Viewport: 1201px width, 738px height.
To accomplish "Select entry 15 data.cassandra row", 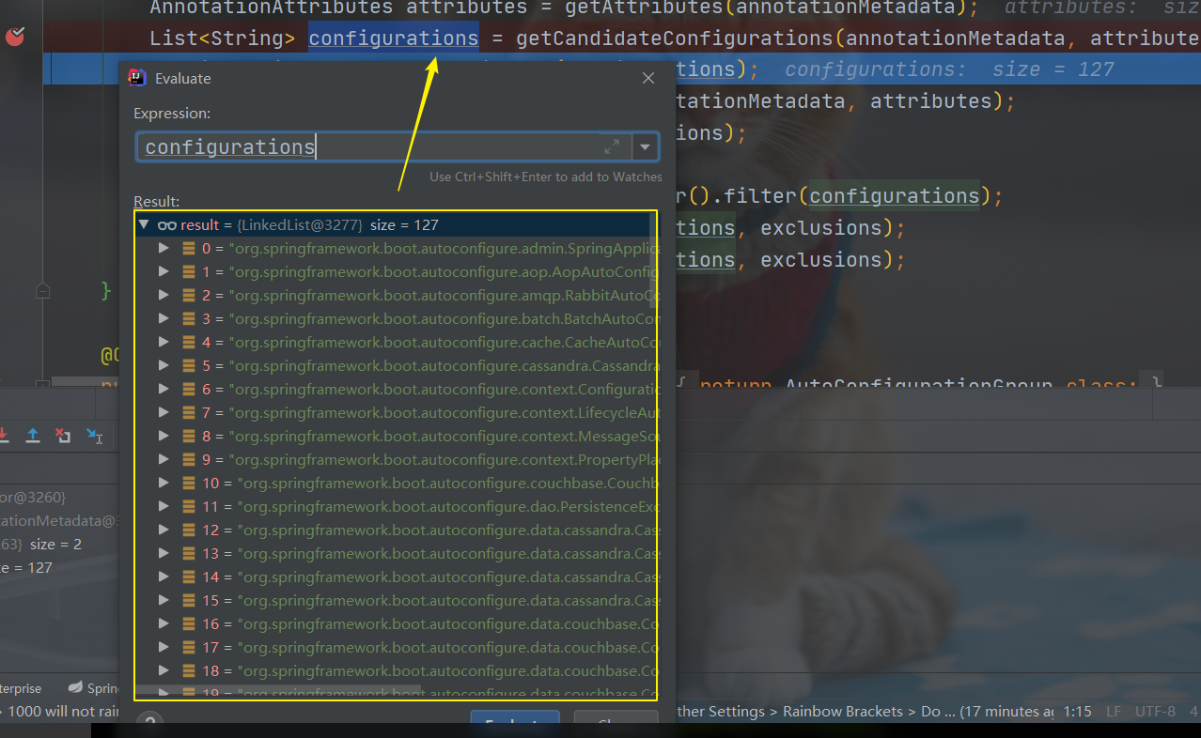I will (395, 601).
